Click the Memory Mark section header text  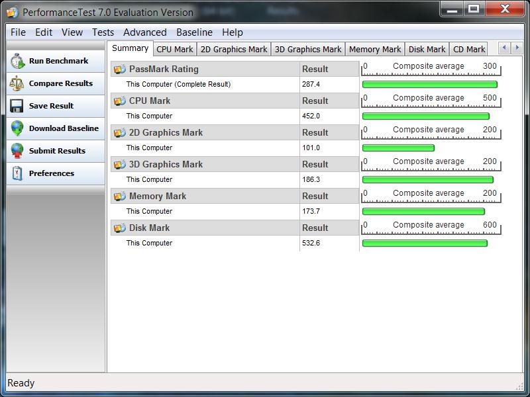coord(158,196)
